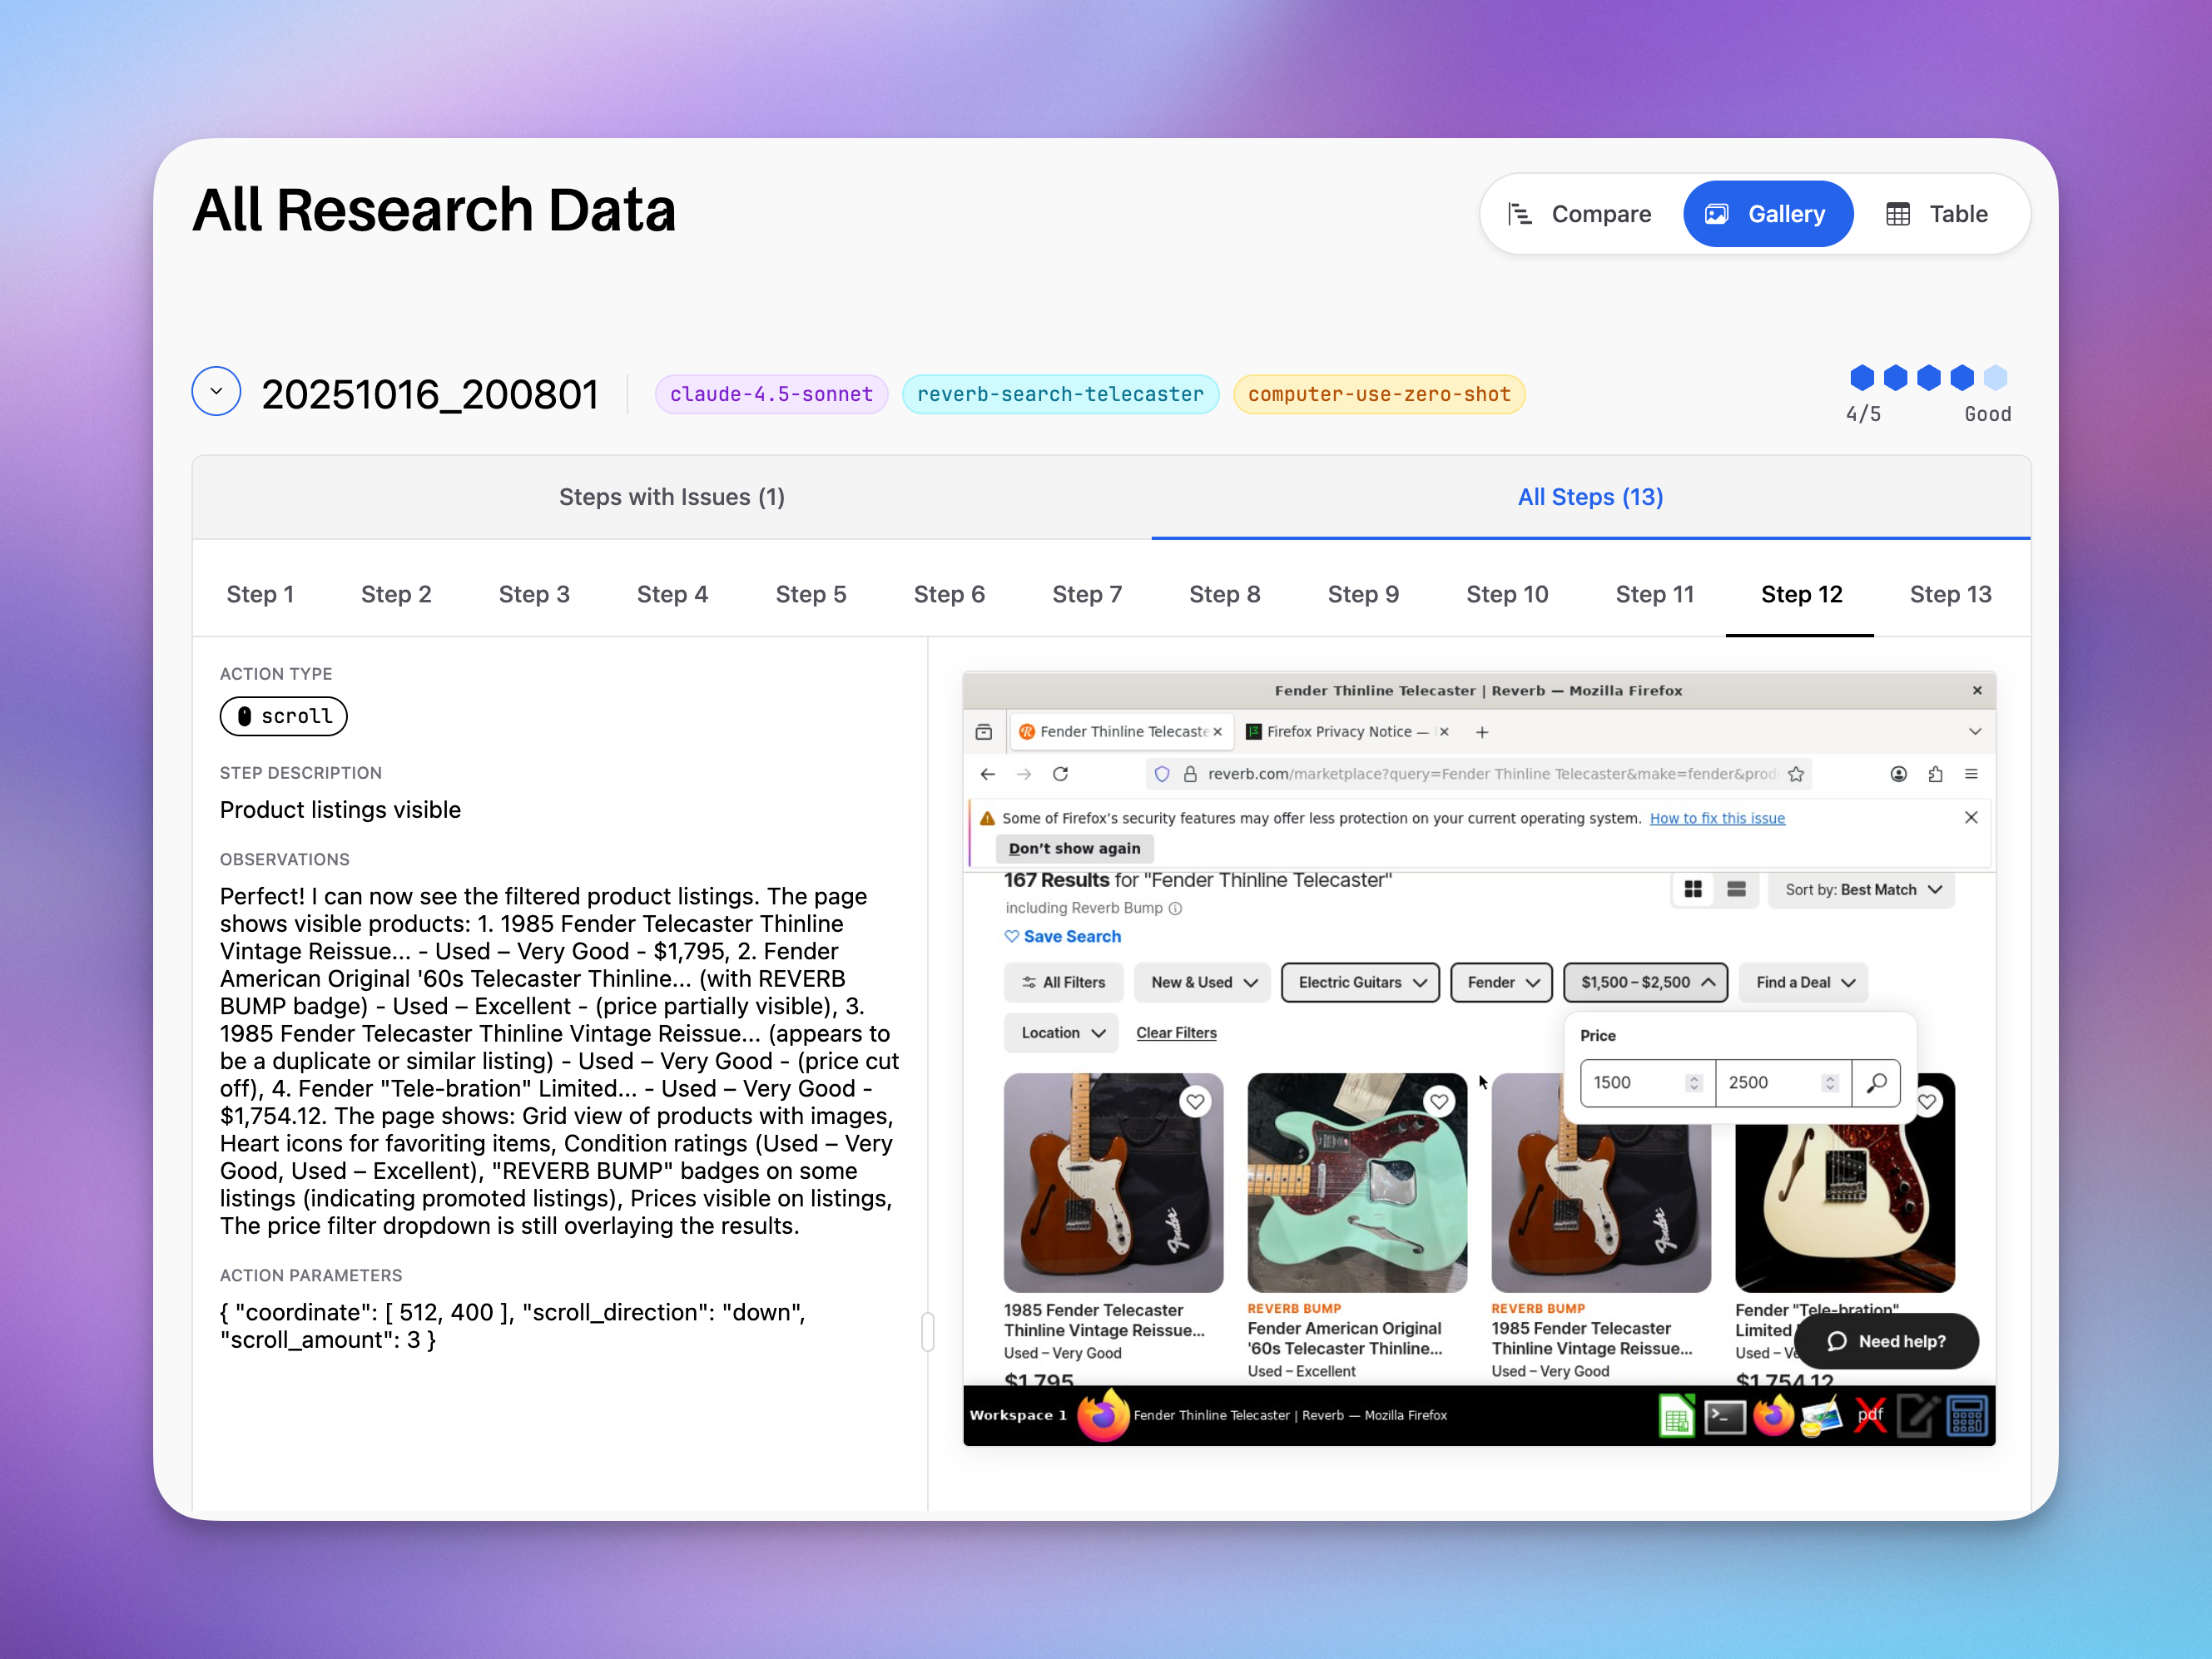Open the Electric Guitars filter dropdown
Image resolution: width=2212 pixels, height=1659 pixels.
(x=1360, y=982)
